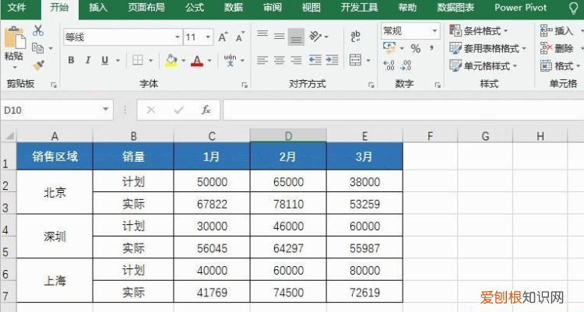Open number group dialog launcher
Viewport: 584px width, 312px height.
438,86
